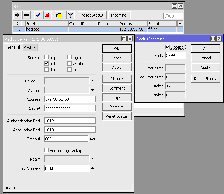Viewport: 224px width, 194px height.
Task: Toggle the Accept checkbox in Radius Incoming
Action: [168, 47]
